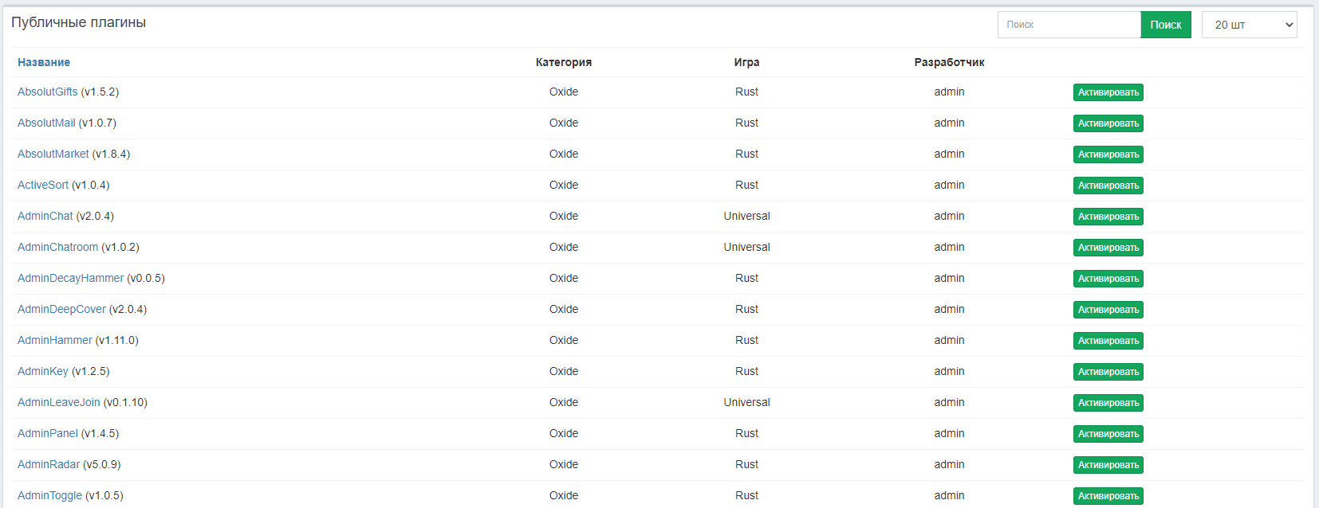Screen dimensions: 1319x508
Task: Open the 20 шт page size dropdown
Action: (x=1249, y=25)
